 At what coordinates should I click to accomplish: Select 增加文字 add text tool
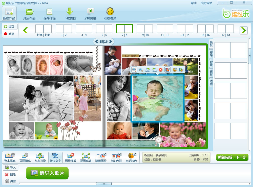pos(55,157)
